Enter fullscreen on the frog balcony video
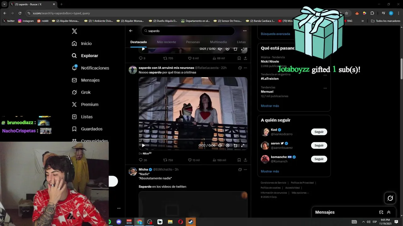Viewport: 403px width, 226px height. point(243,145)
